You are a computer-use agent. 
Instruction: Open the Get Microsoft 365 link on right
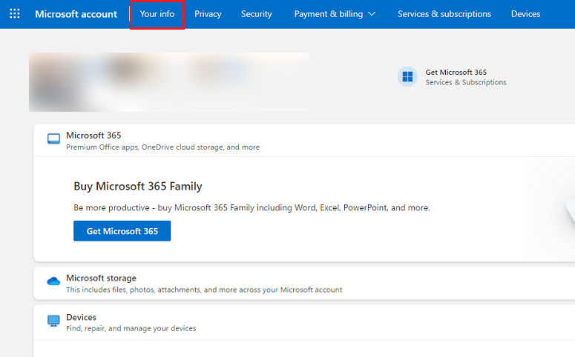tap(456, 72)
